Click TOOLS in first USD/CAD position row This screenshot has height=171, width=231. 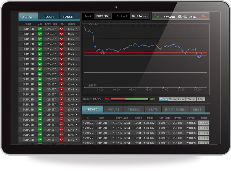click(x=203, y=123)
